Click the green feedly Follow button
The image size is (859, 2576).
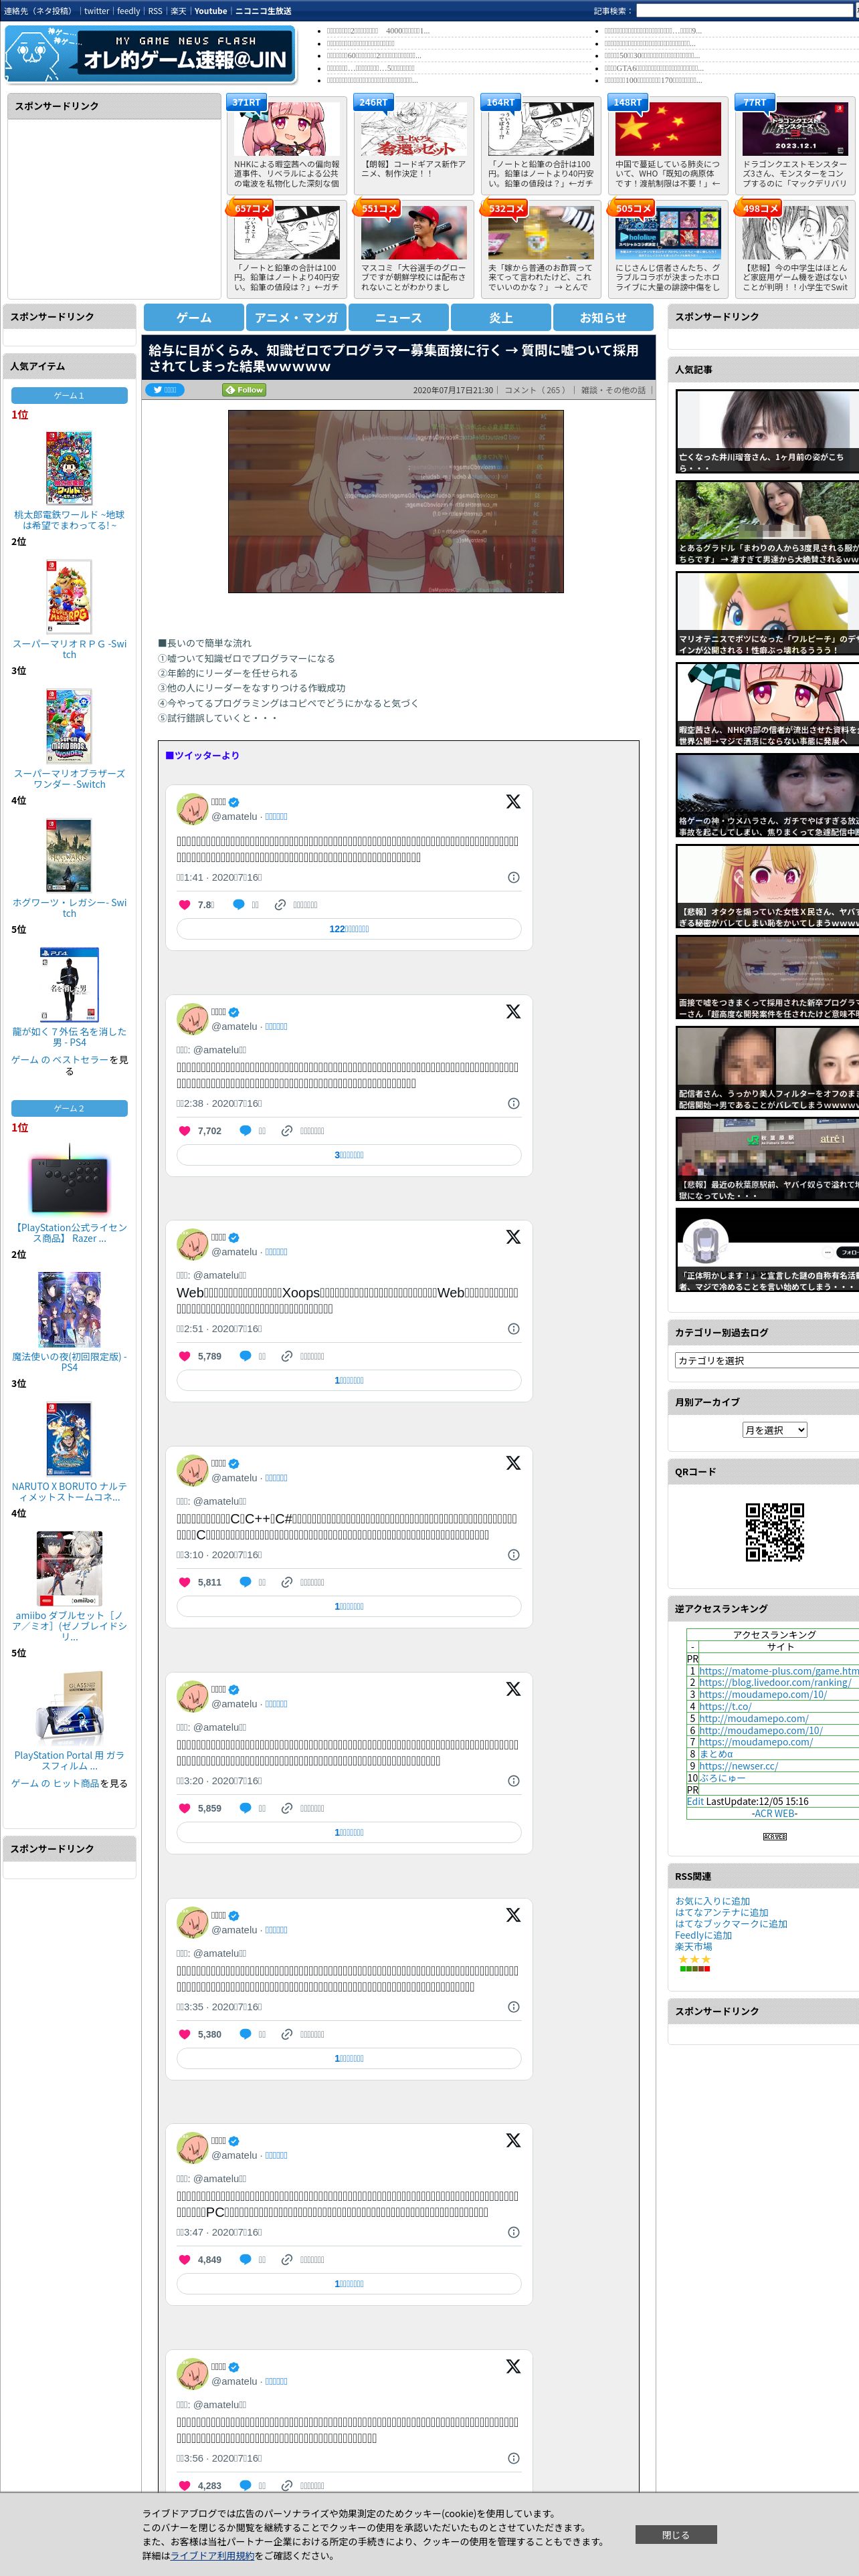pos(244,390)
